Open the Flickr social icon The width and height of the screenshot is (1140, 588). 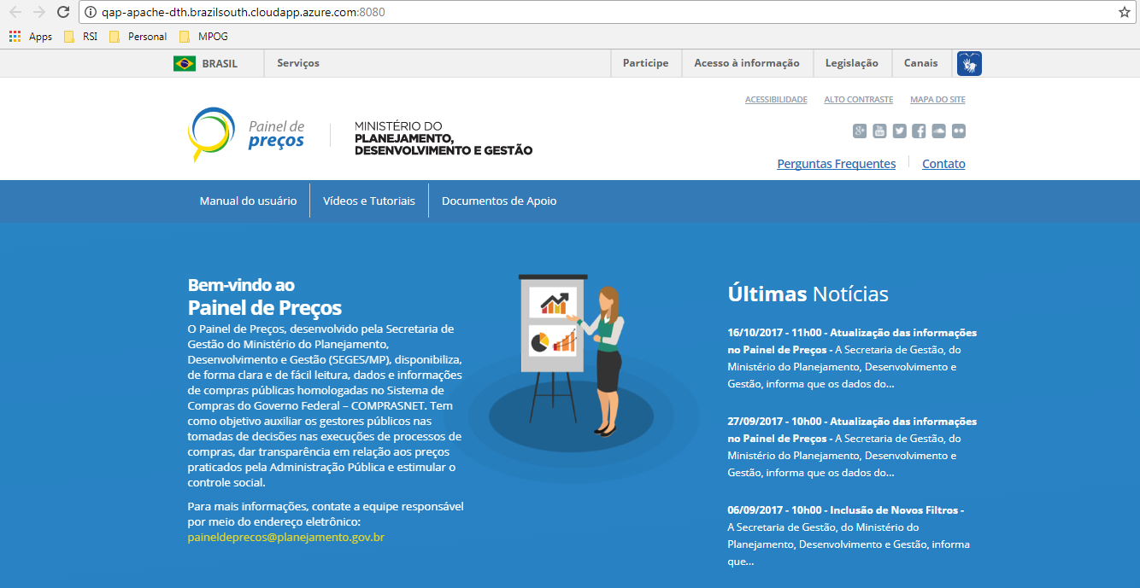tap(958, 131)
